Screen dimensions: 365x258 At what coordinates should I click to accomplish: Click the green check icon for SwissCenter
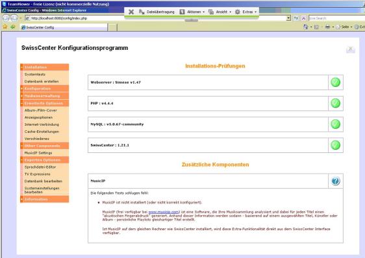click(x=335, y=145)
